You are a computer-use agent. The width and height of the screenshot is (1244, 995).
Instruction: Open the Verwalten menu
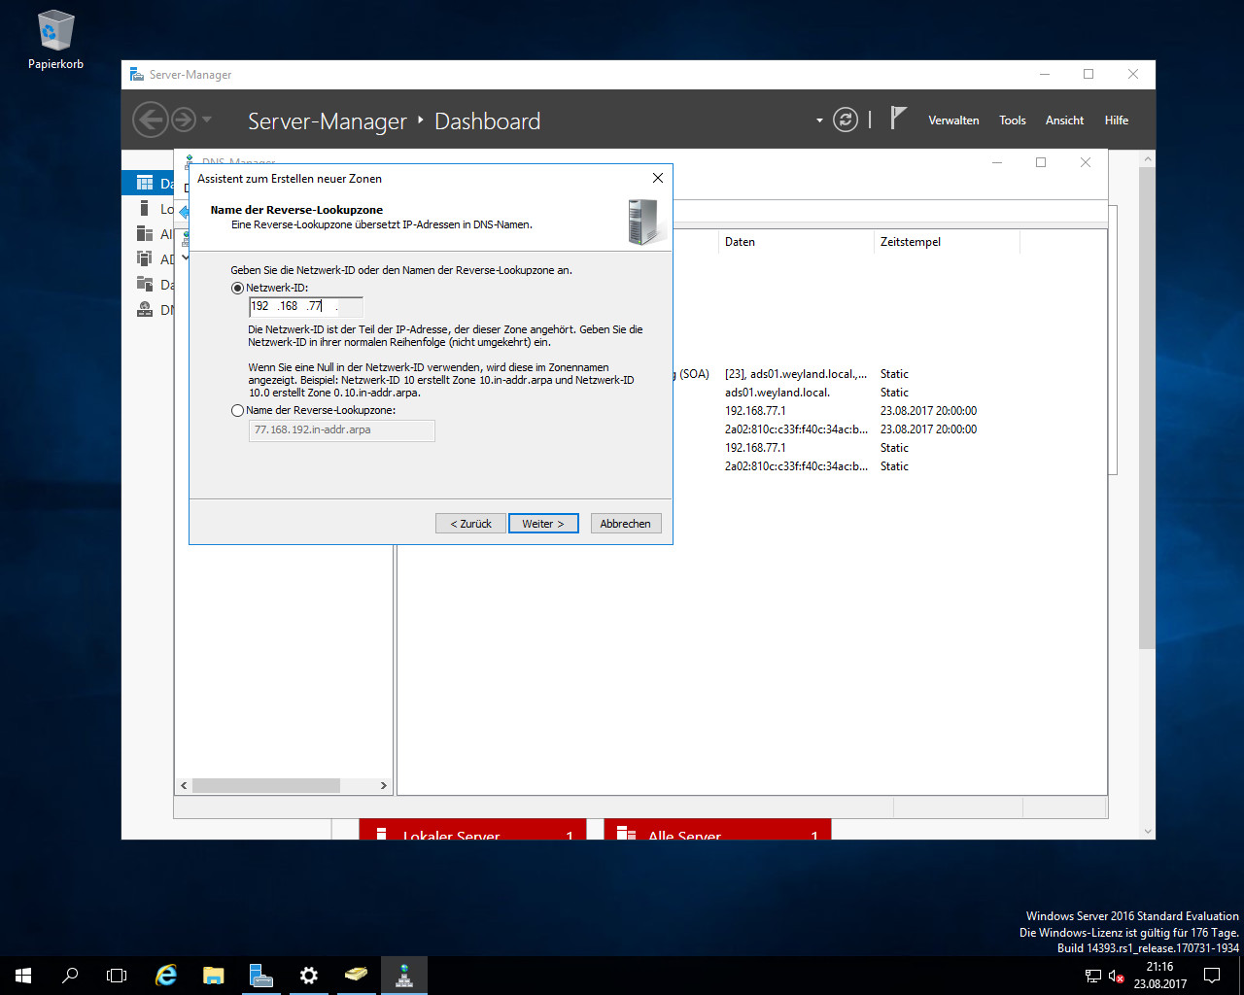(953, 120)
